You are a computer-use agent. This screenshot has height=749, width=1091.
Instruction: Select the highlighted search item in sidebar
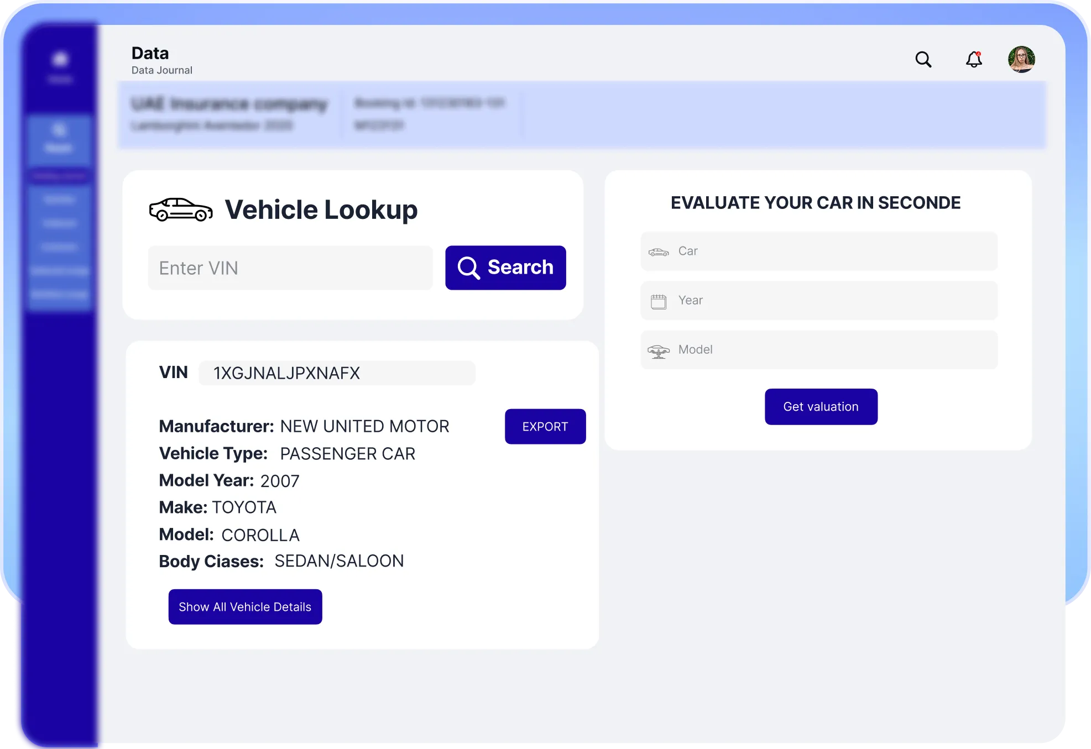point(59,138)
